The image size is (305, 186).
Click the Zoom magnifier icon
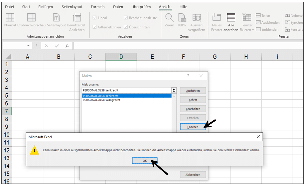tap(169, 18)
